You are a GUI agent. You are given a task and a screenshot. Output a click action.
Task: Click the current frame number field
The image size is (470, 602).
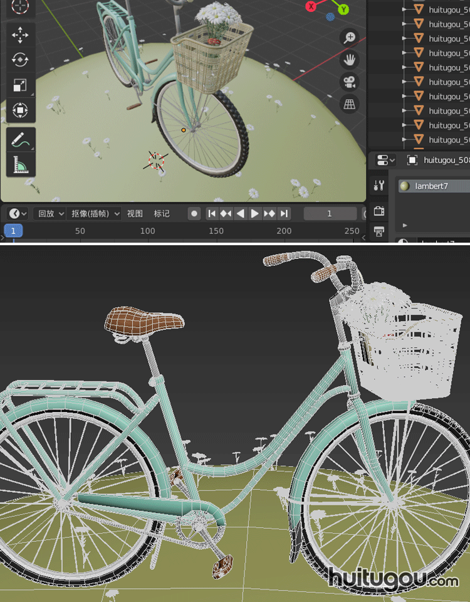[x=330, y=214]
